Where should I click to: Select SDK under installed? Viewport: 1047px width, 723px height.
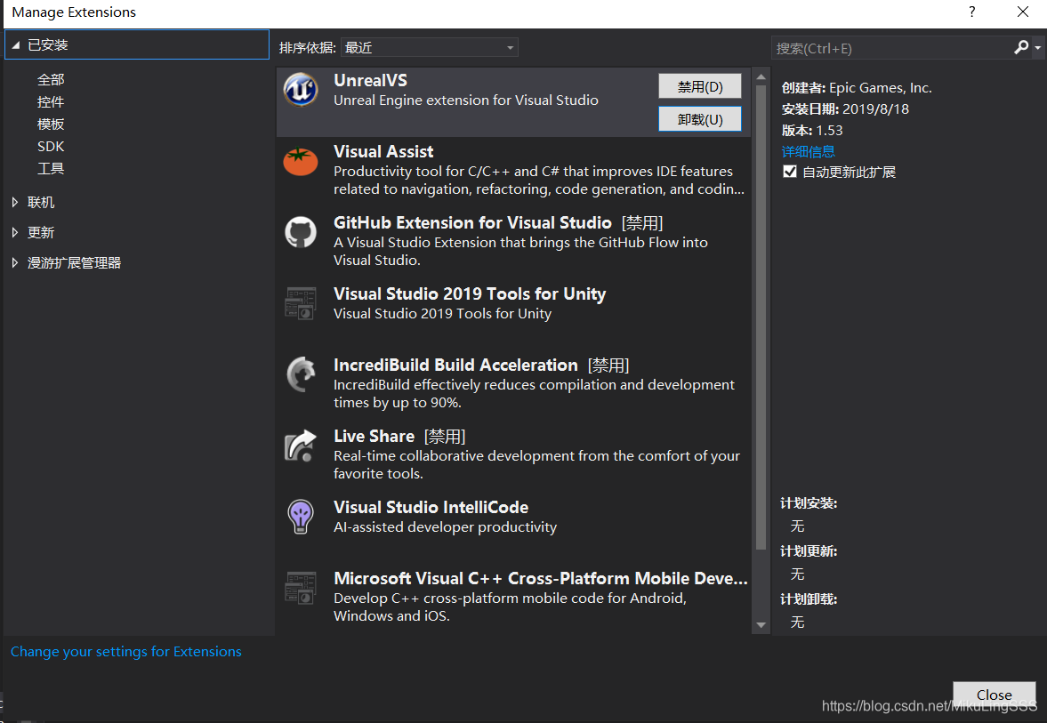51,146
